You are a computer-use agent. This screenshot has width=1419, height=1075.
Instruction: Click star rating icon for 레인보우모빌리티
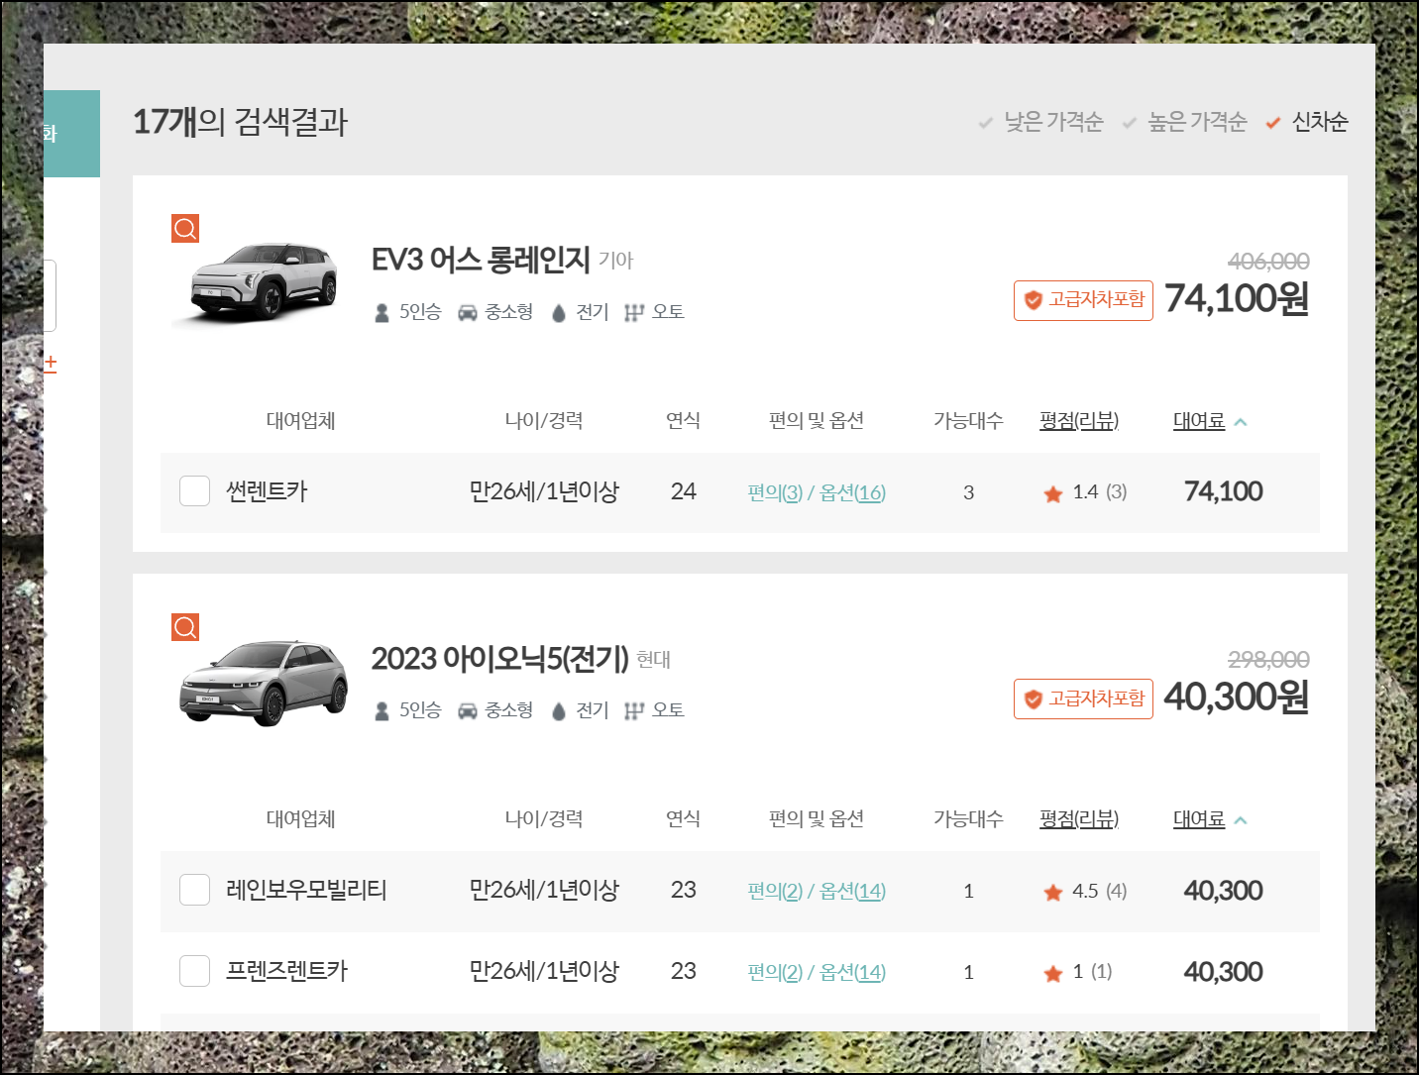click(1052, 892)
